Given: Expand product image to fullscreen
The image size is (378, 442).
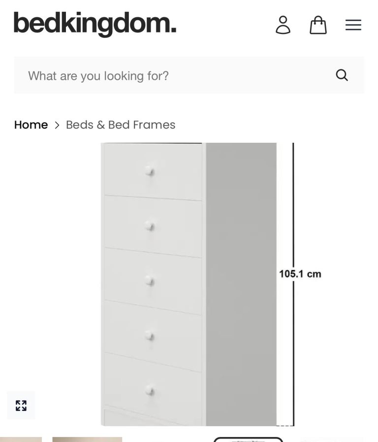Looking at the screenshot, I should click(x=21, y=406).
